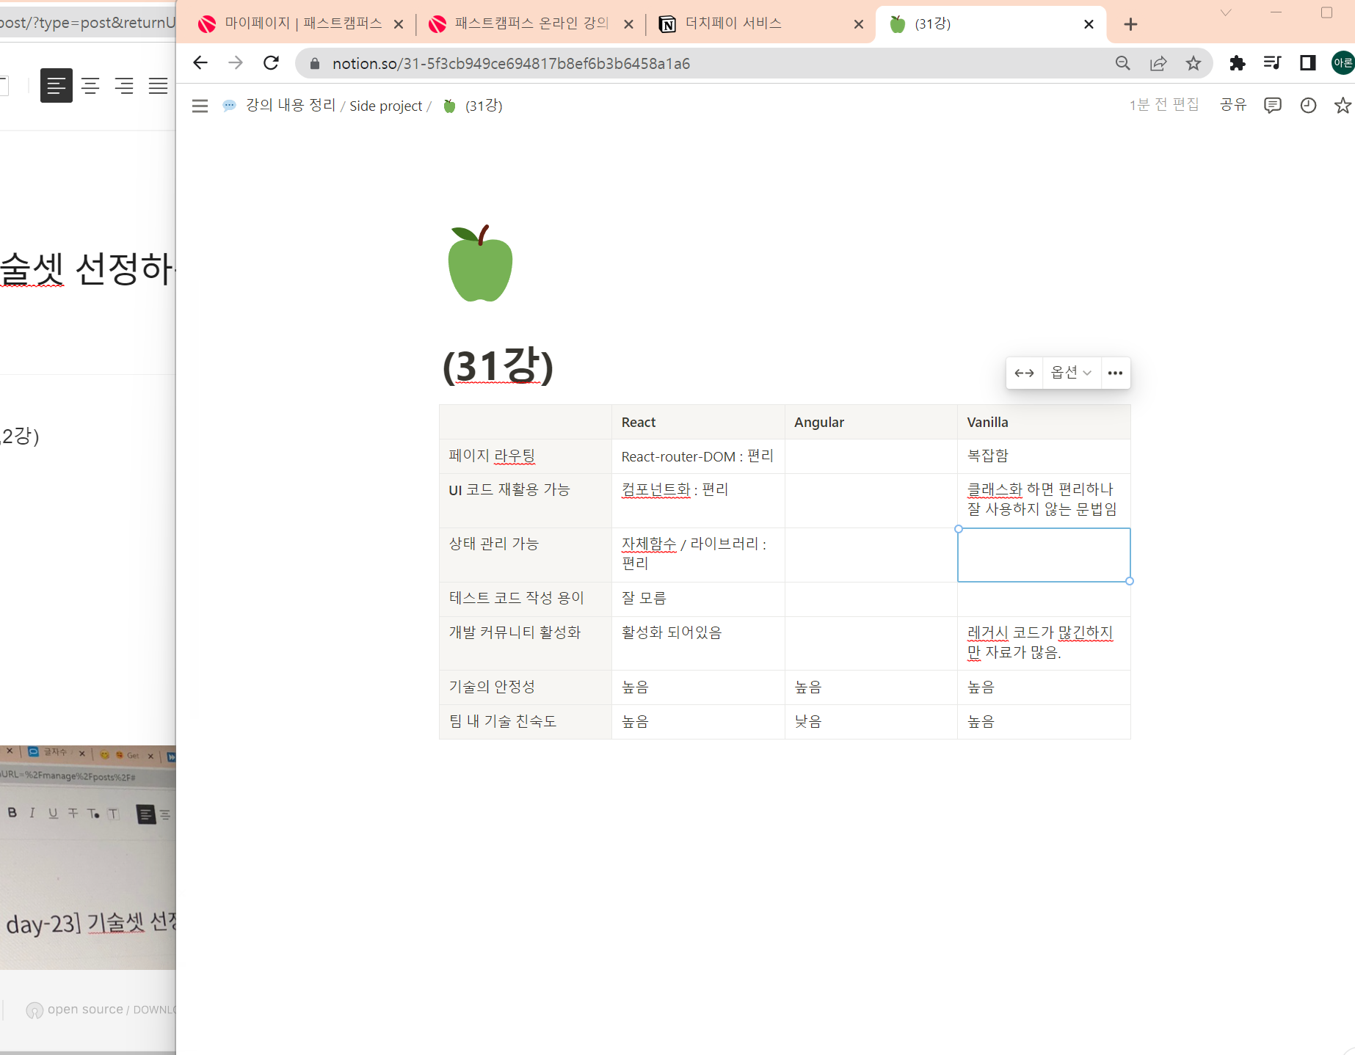Align left in background editor window
The height and width of the screenshot is (1055, 1355).
point(56,86)
